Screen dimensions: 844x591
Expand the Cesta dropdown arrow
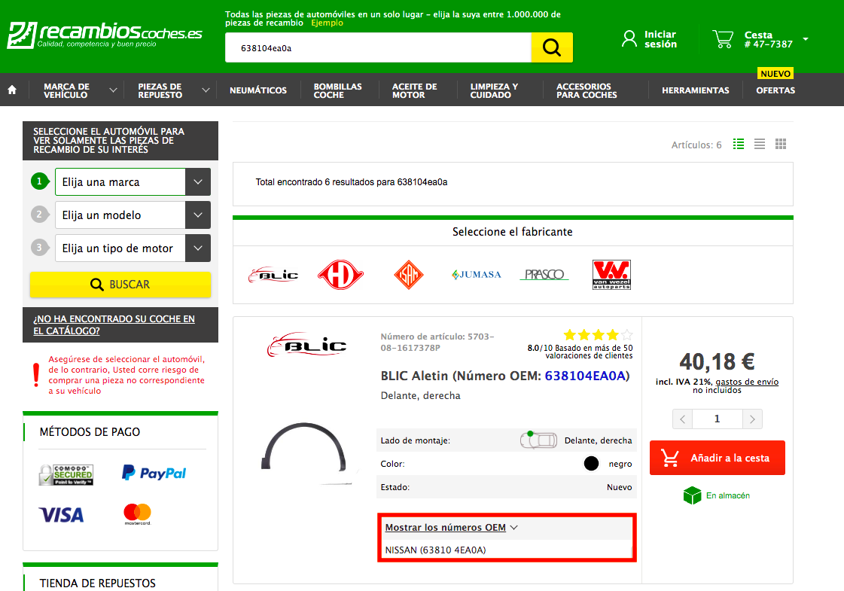tap(806, 38)
